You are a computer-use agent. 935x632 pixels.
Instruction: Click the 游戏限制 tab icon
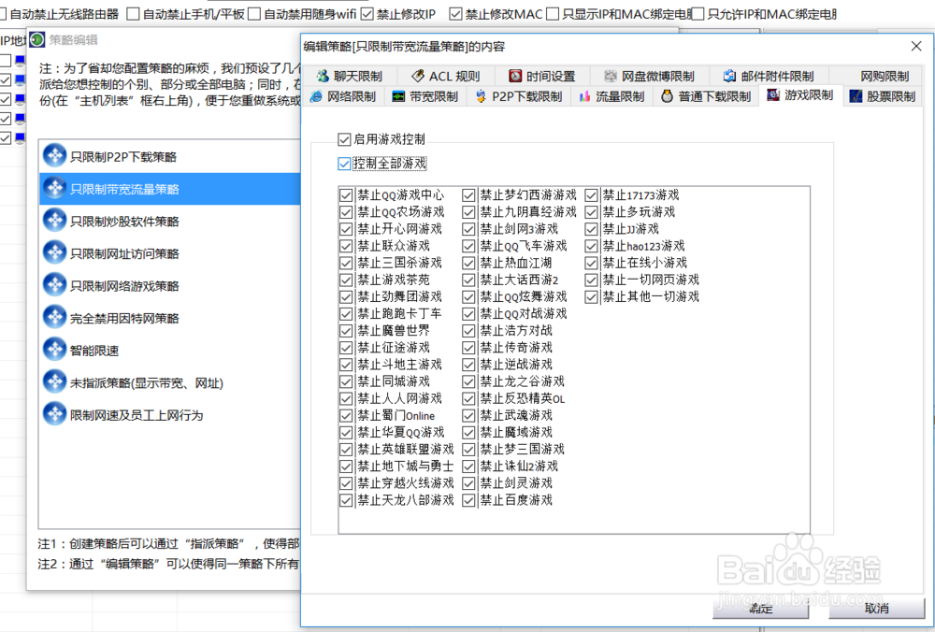[x=773, y=94]
